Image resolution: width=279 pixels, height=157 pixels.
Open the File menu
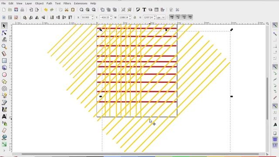[x=3, y=3]
